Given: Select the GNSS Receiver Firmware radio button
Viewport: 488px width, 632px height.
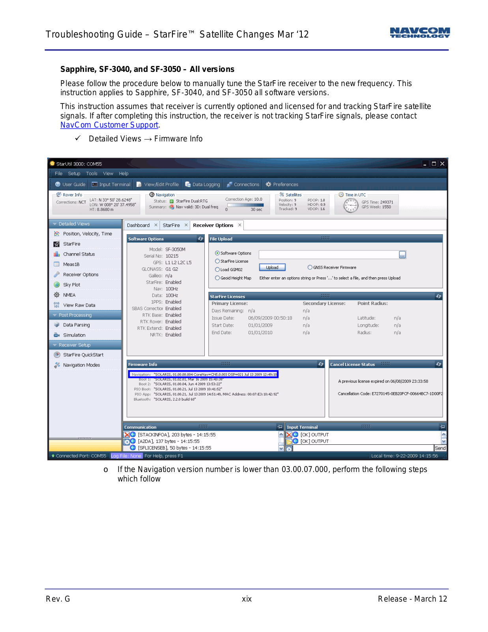Looking at the screenshot, I should click(x=310, y=267).
